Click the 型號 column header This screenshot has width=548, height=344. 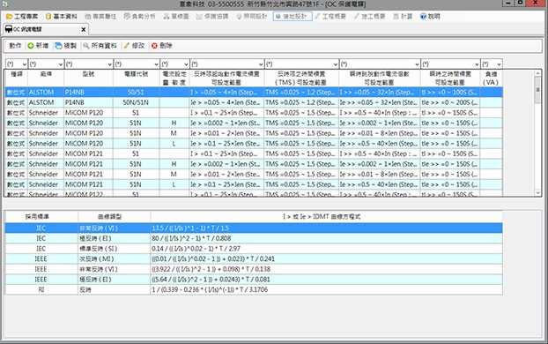tap(89, 78)
